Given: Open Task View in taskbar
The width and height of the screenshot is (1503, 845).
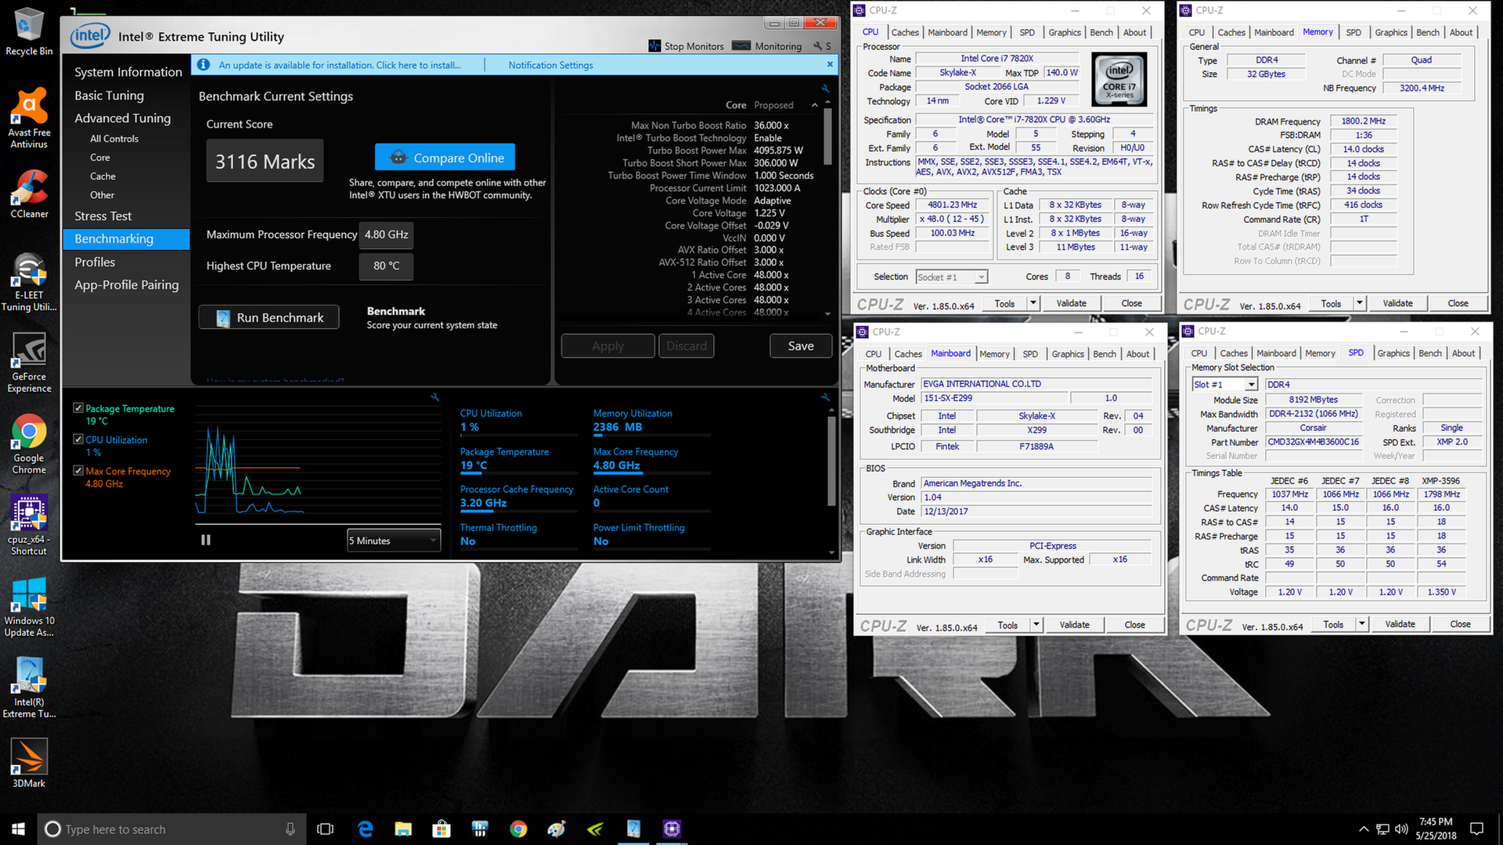Looking at the screenshot, I should click(325, 829).
